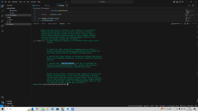Screen dimensions: 198x111
Task: Select the 3.11.5 myenv interpreter
Action: pos(173,106)
